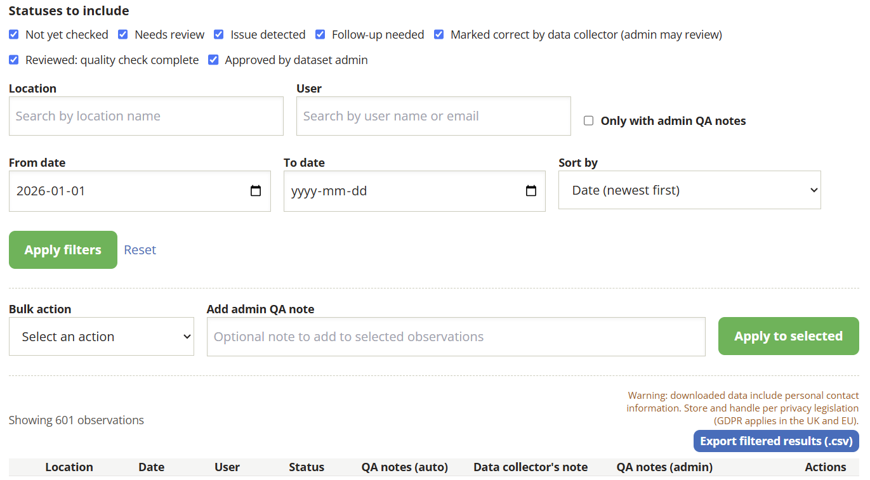Open the From date calendar picker icon

point(256,191)
